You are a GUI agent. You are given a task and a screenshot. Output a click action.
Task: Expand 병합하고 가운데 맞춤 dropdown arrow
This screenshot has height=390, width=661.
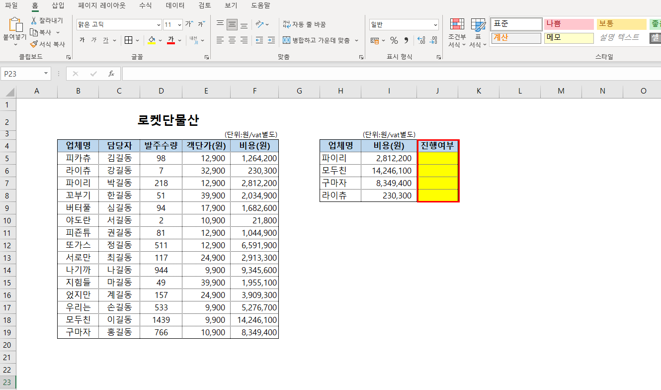[357, 40]
